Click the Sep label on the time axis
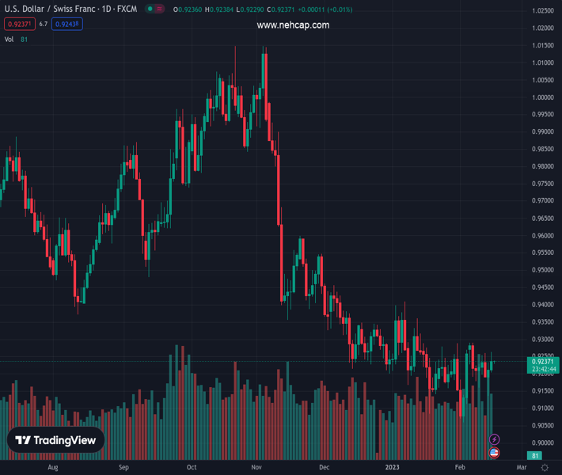The height and width of the screenshot is (475, 562). tap(123, 468)
